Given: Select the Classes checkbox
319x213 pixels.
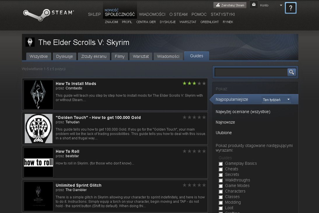Looking at the screenshot, I should point(220,197).
